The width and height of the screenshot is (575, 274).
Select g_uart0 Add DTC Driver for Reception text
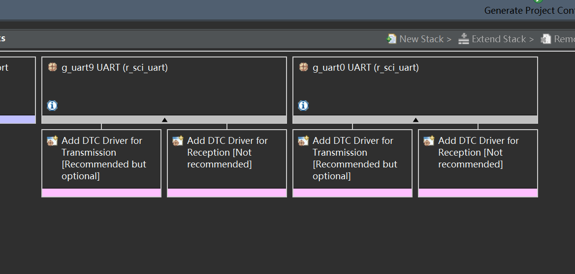[479, 152]
